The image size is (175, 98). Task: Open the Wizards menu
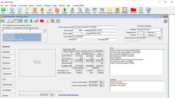[39, 5]
